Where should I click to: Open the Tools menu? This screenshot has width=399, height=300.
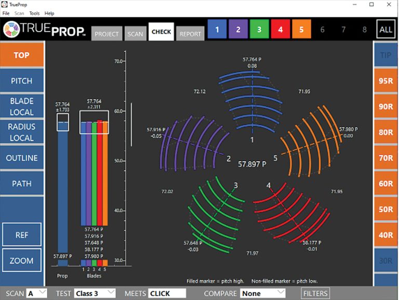(34, 13)
